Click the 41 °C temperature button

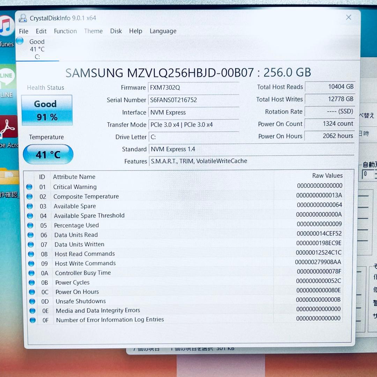(x=48, y=154)
